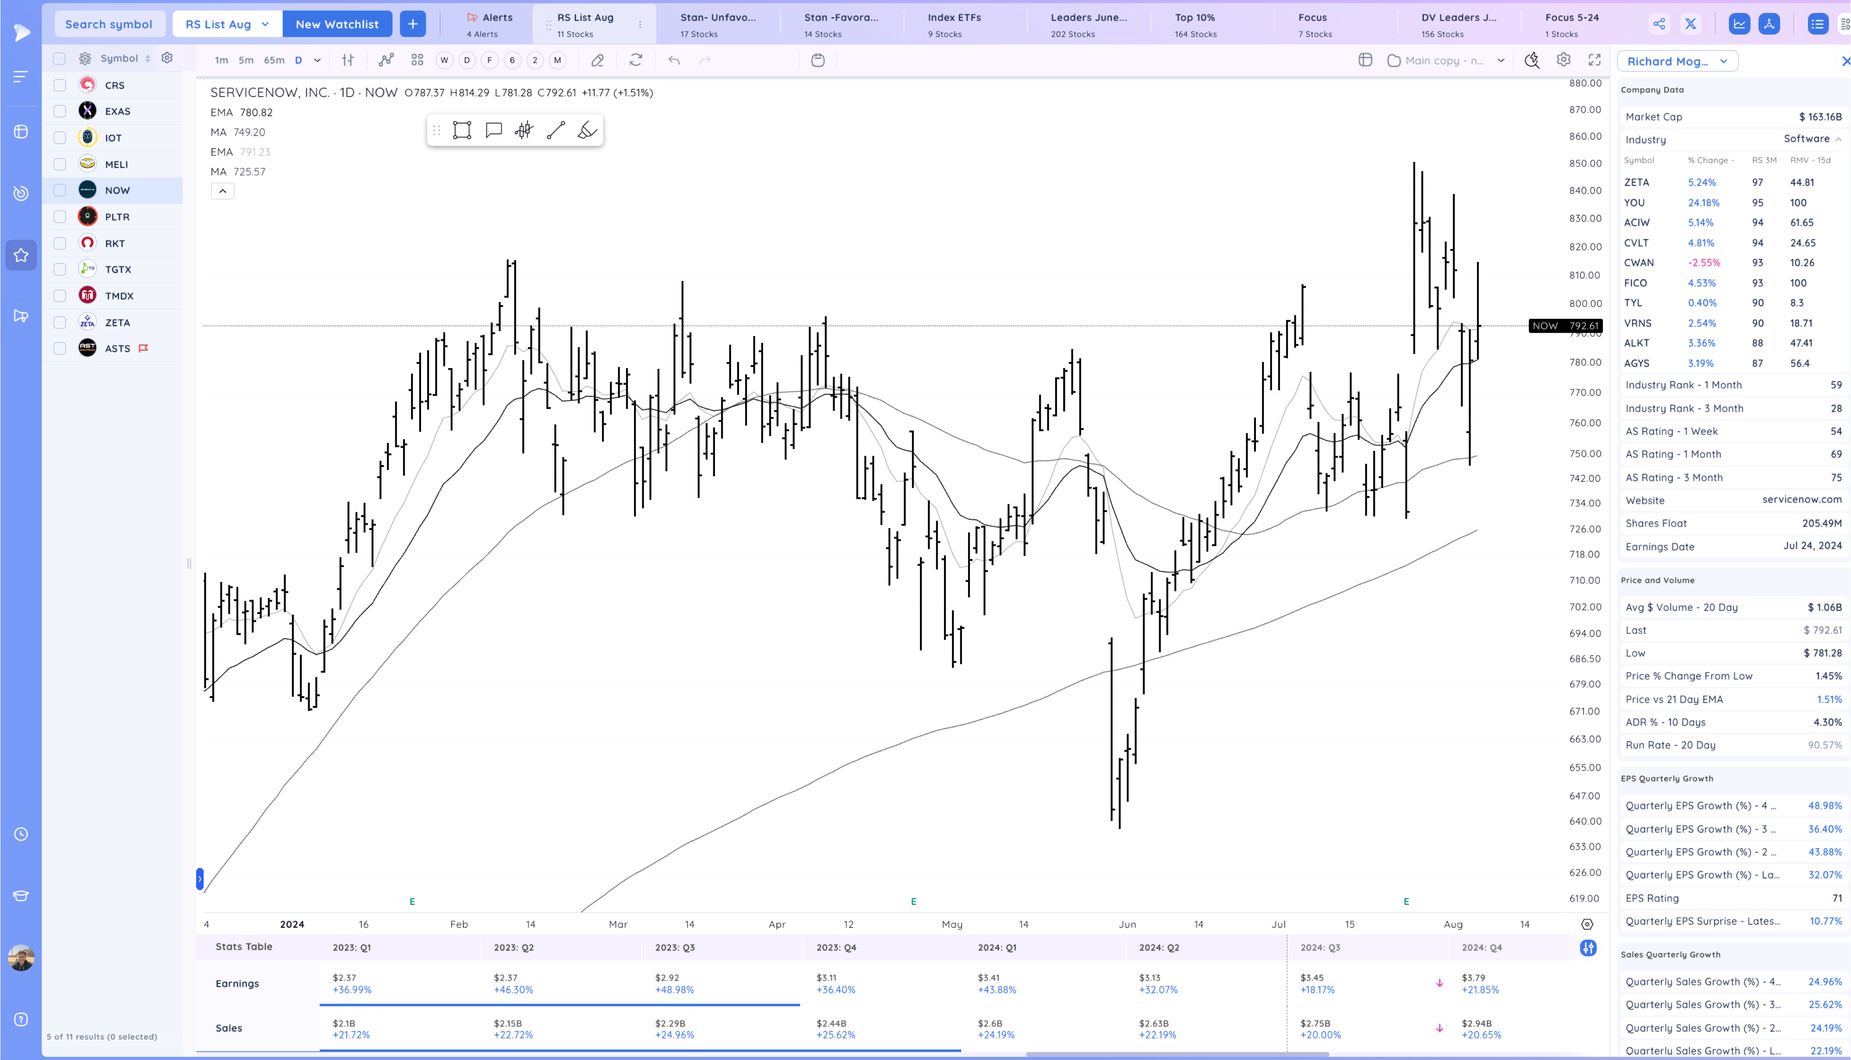
Task: Click the eraser brush tool in the drawing toolbar
Action: (x=587, y=131)
